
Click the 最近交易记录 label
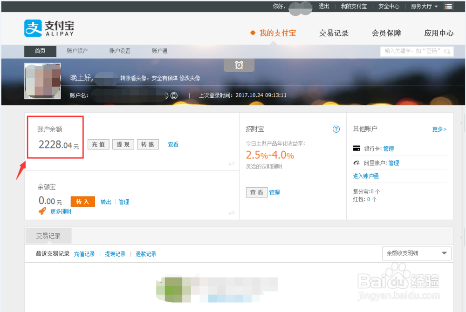click(x=53, y=253)
